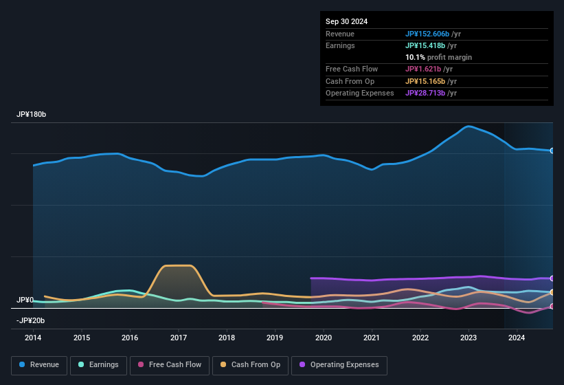The width and height of the screenshot is (564, 385).
Task: Click the JP¥152.606b revenue value in tooltip
Action: point(427,34)
